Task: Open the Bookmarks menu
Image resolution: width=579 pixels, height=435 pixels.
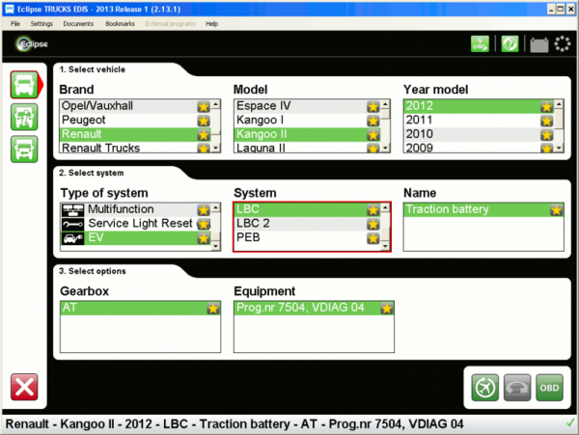Action: 120,23
